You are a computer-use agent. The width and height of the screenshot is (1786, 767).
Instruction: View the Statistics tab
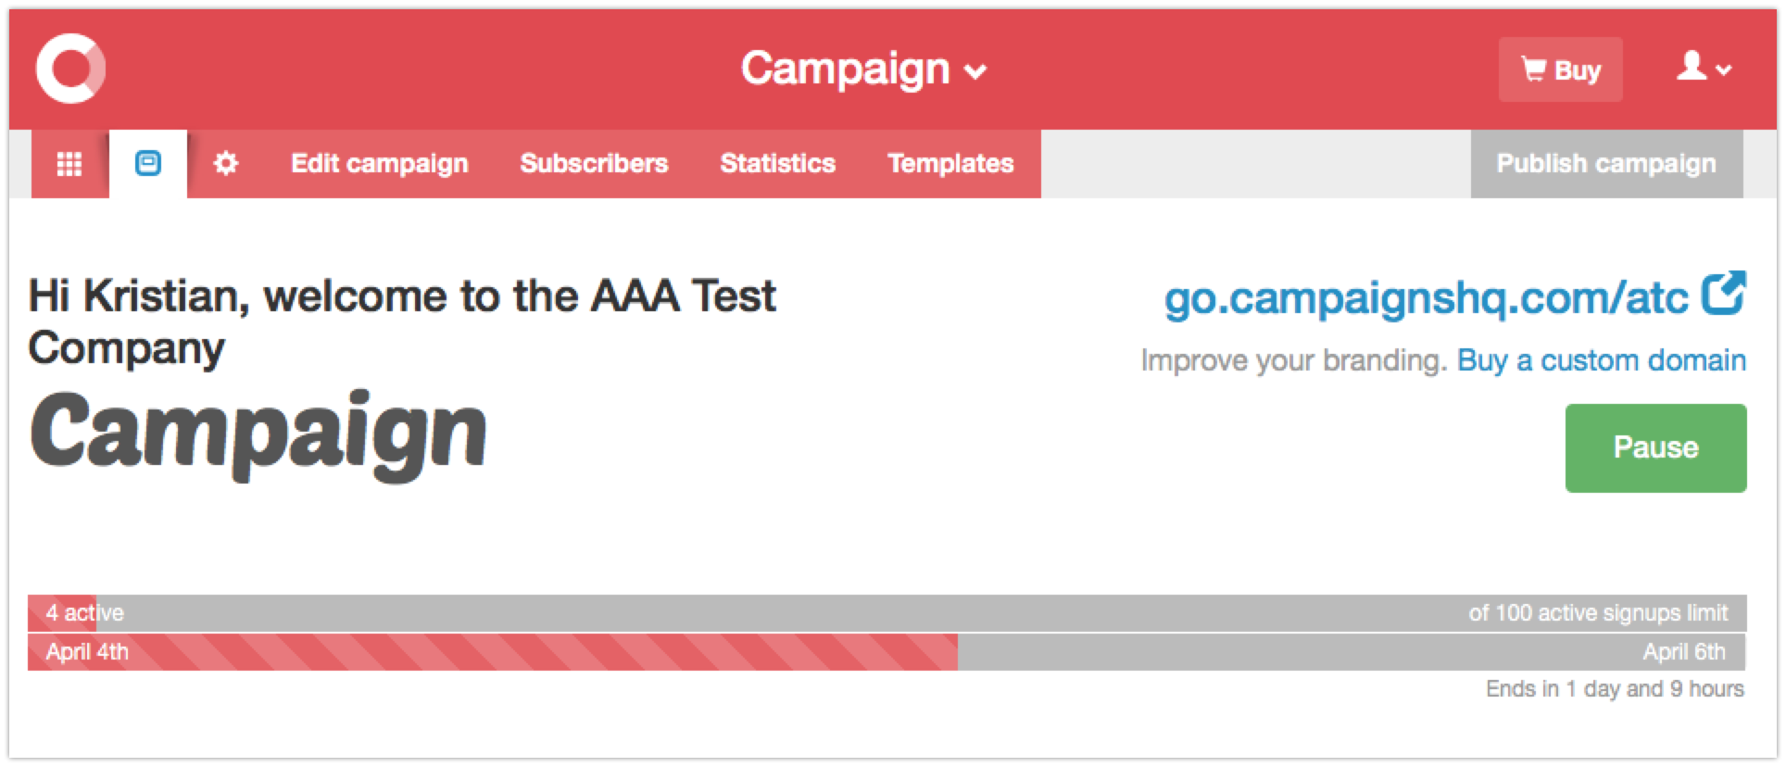pos(777,164)
